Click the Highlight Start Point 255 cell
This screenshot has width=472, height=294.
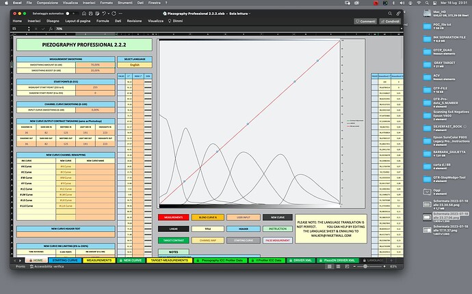coord(95,87)
